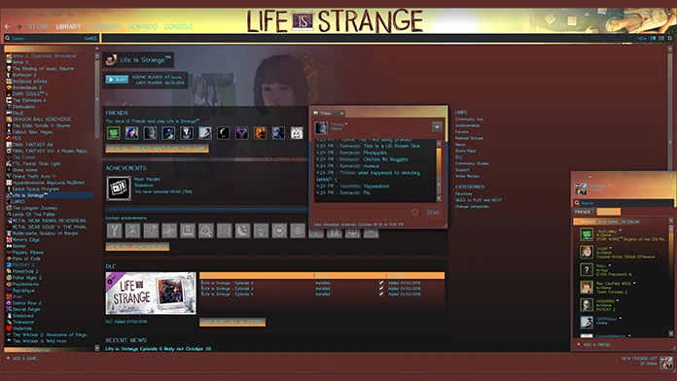Open the COMMUNITY tab
677x381 pixels.
pyautogui.click(x=105, y=27)
